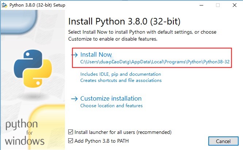Click 'Choose location and features' subtitle

(111, 106)
